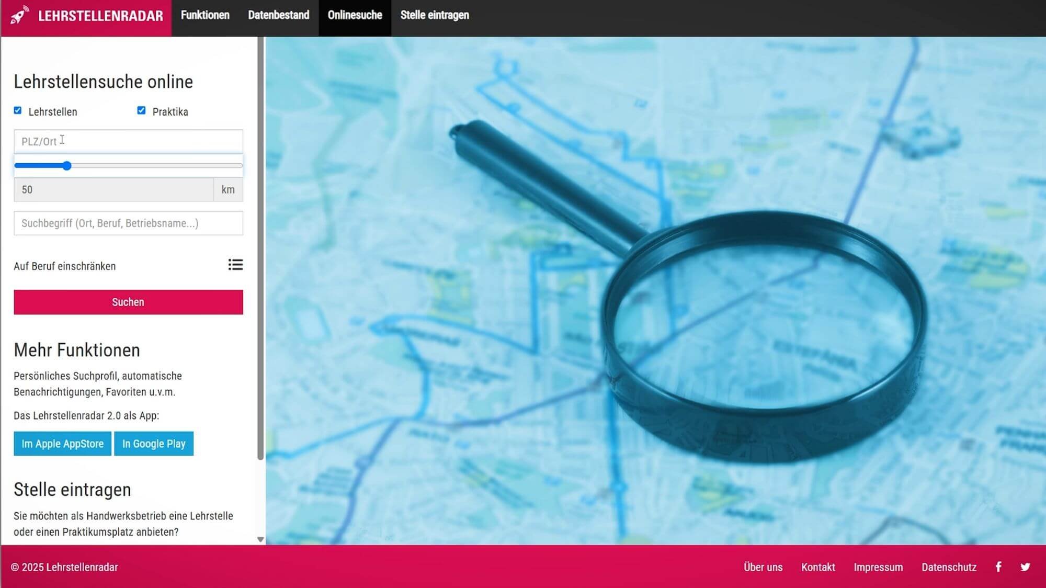1046x588 pixels.
Task: Uncheck the Praktika checkbox
Action: tap(141, 110)
